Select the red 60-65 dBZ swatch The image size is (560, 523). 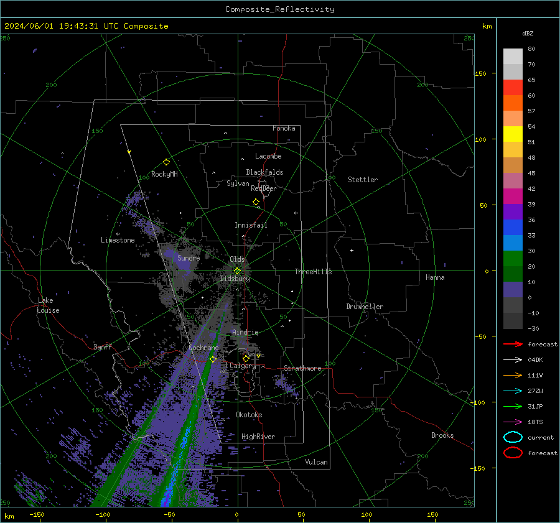click(x=513, y=88)
